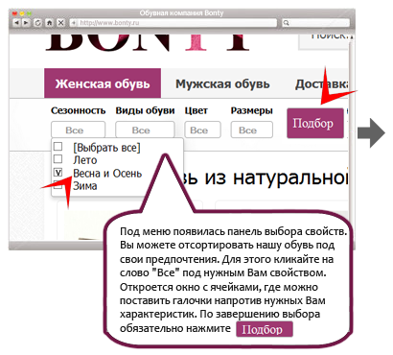Switch to the Мужская обувь tab
The image size is (393, 355).
coord(222,83)
